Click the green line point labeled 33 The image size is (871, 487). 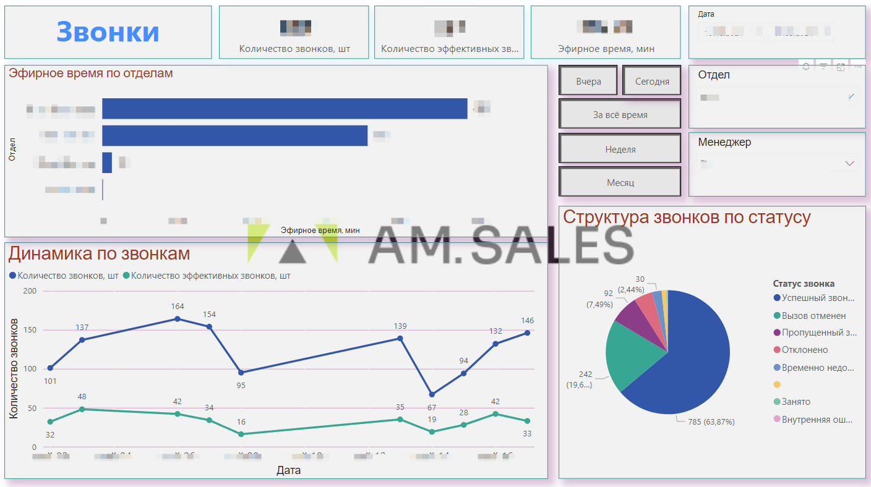[527, 421]
